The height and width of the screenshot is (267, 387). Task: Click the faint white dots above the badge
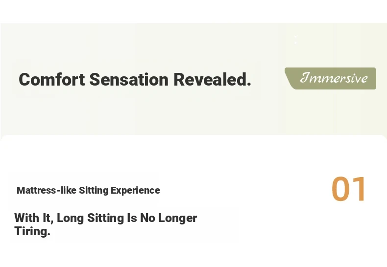[296, 40]
